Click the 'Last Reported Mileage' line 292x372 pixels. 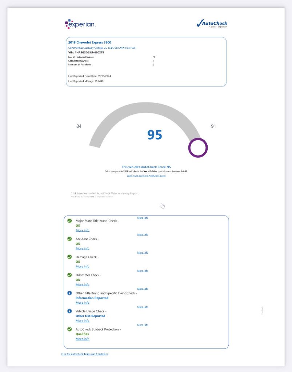point(86,81)
